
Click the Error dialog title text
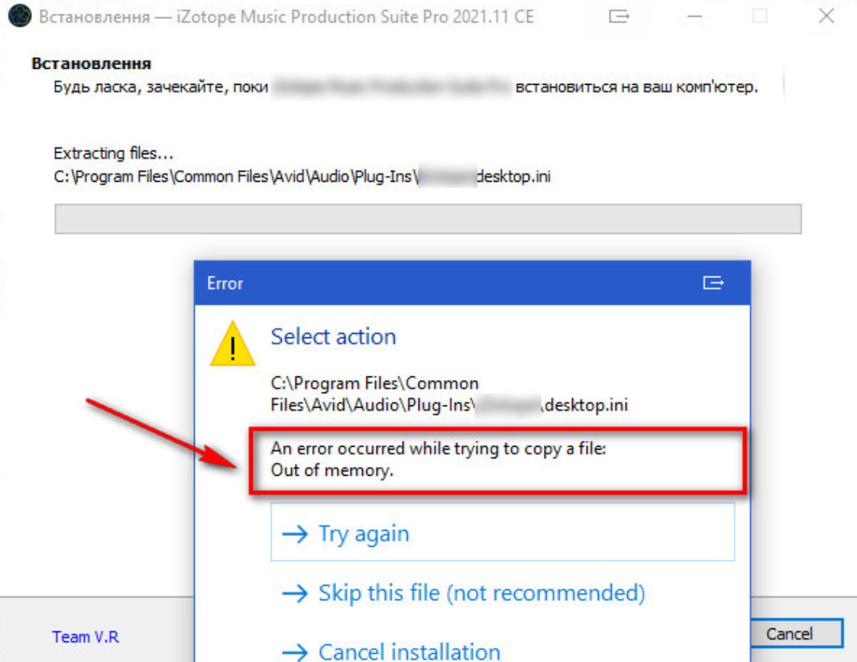225,283
